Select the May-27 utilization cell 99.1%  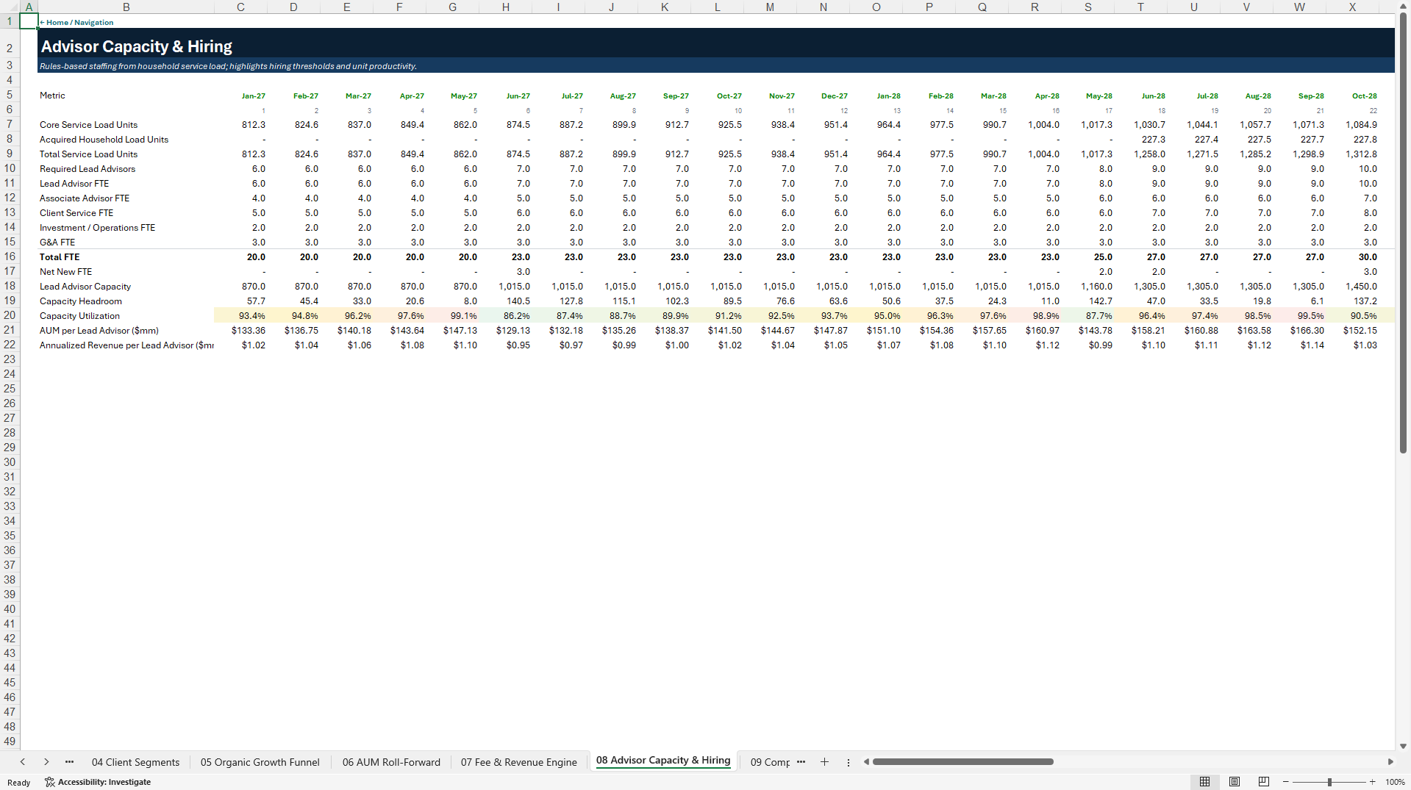point(452,316)
